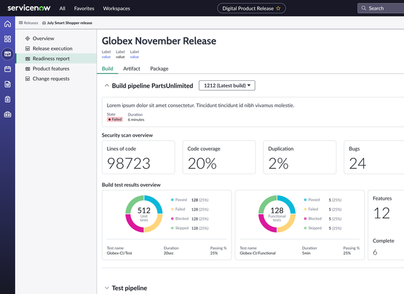The width and height of the screenshot is (404, 294).
Task: Switch to the Package tab
Action: coord(159,69)
